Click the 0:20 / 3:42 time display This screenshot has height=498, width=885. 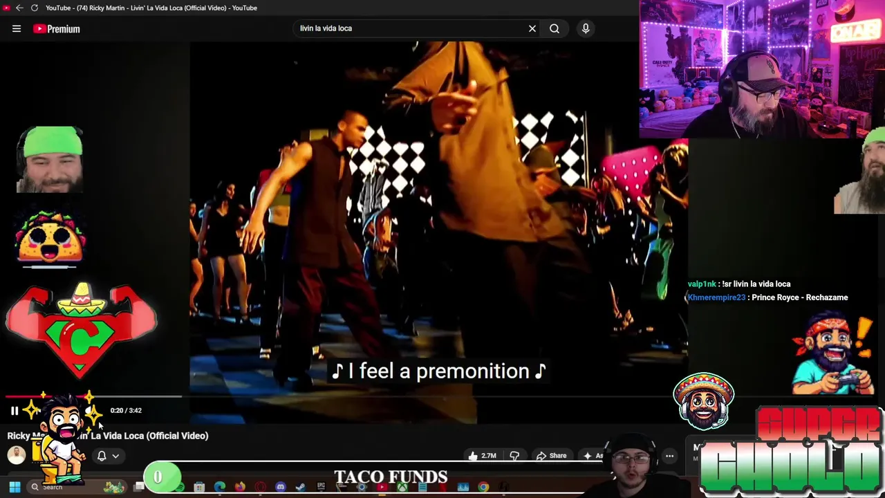[126, 410]
